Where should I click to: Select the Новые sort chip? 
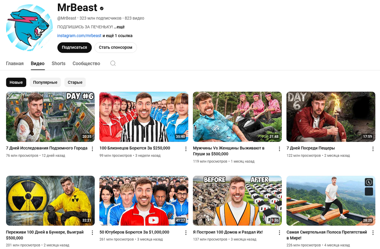click(16, 82)
